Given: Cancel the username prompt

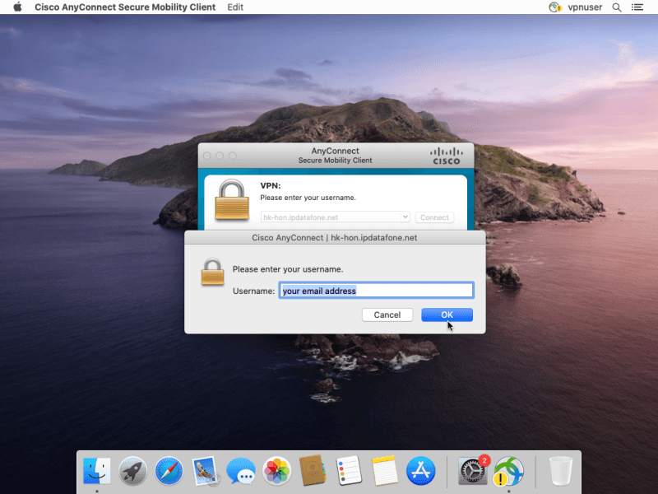Looking at the screenshot, I should point(387,315).
